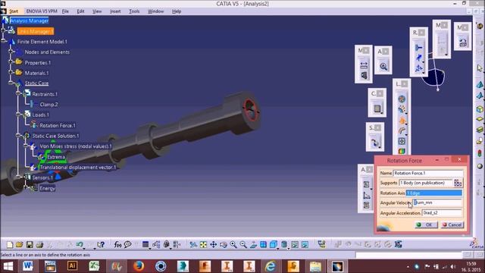Click the Clamp restraint icon in R toolbar

tap(419, 48)
